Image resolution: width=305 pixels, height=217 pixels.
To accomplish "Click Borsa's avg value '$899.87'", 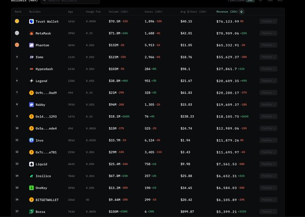I will (187, 212).
